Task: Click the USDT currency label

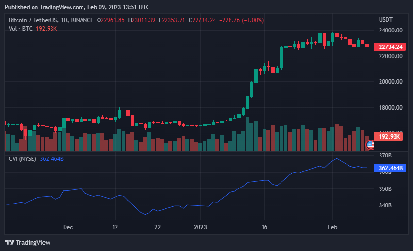Action: tap(386, 20)
